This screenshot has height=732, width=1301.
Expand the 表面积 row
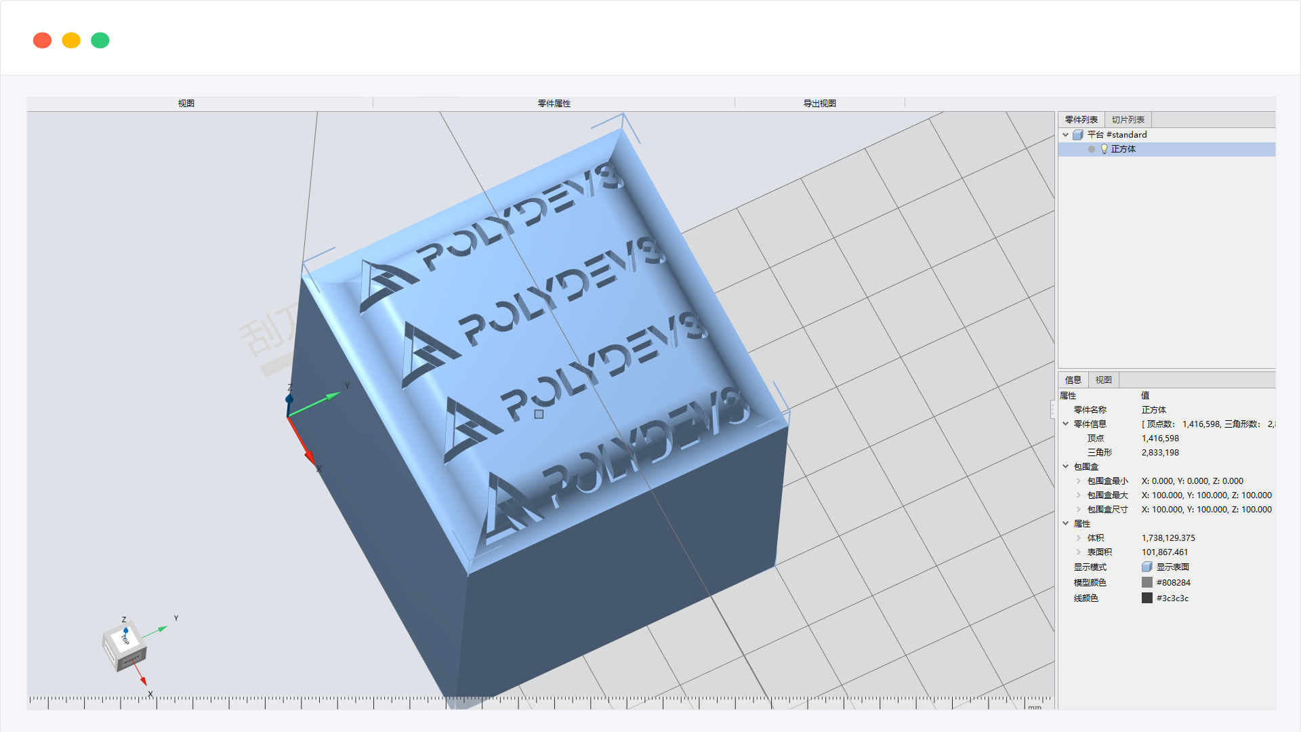coord(1079,552)
